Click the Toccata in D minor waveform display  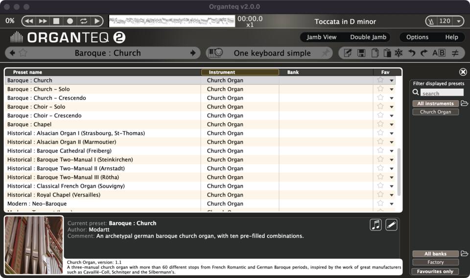[172, 21]
